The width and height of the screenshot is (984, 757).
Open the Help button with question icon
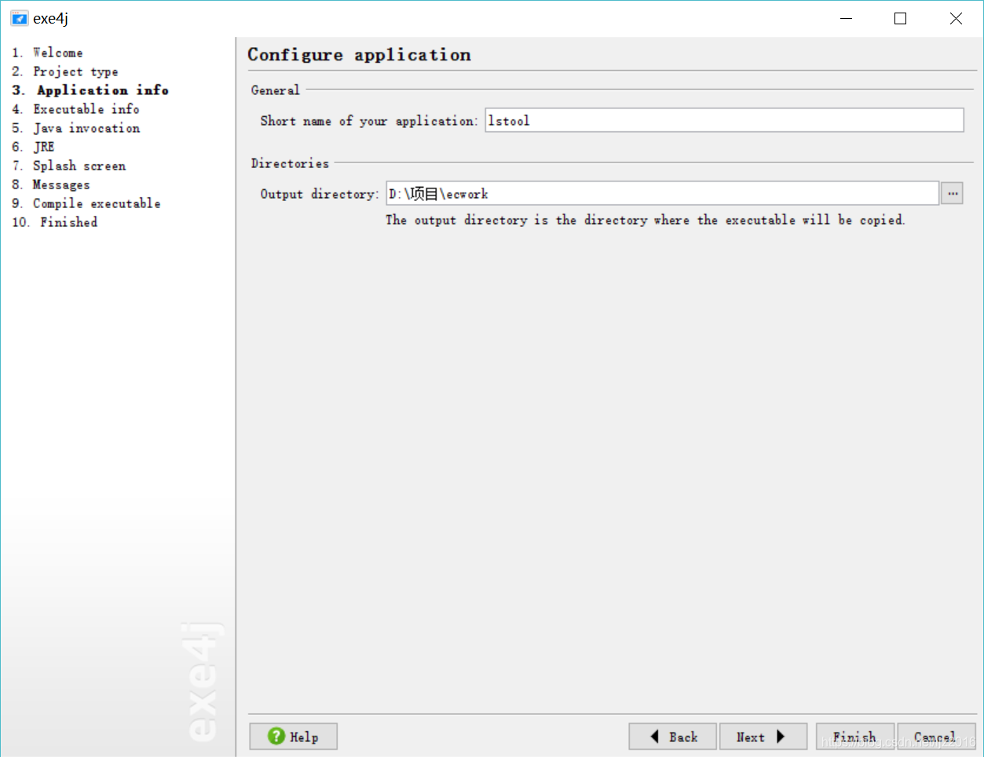pyautogui.click(x=294, y=737)
